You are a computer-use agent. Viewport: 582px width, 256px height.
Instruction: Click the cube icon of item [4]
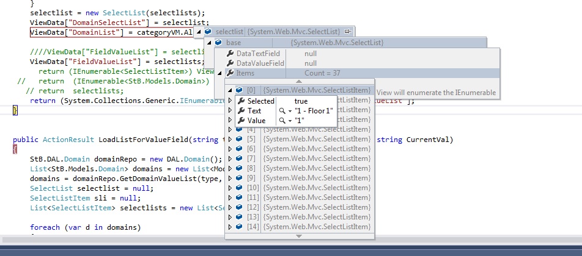click(x=240, y=129)
